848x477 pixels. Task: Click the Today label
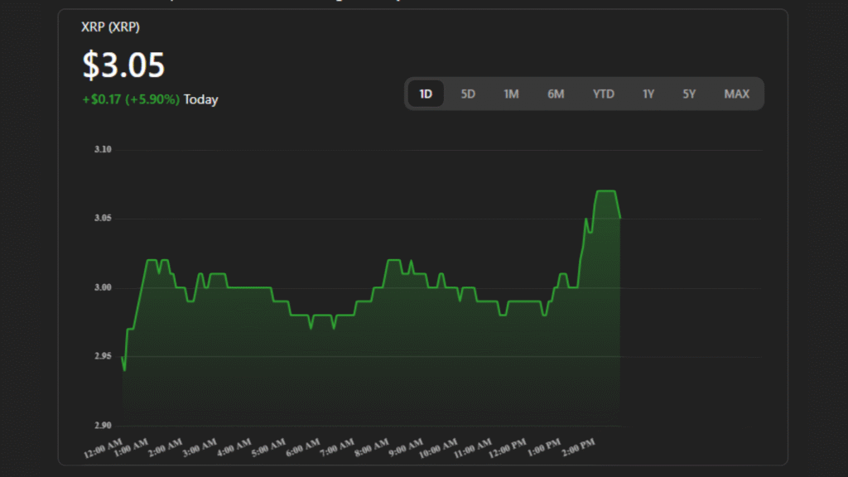[200, 99]
